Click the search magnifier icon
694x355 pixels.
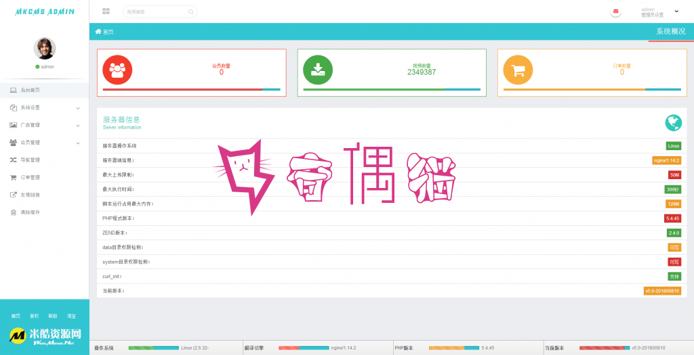pos(190,12)
